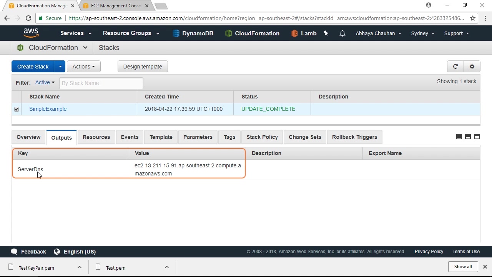Open options for TestKeyPair.pem download
The image size is (492, 277).
[80, 267]
